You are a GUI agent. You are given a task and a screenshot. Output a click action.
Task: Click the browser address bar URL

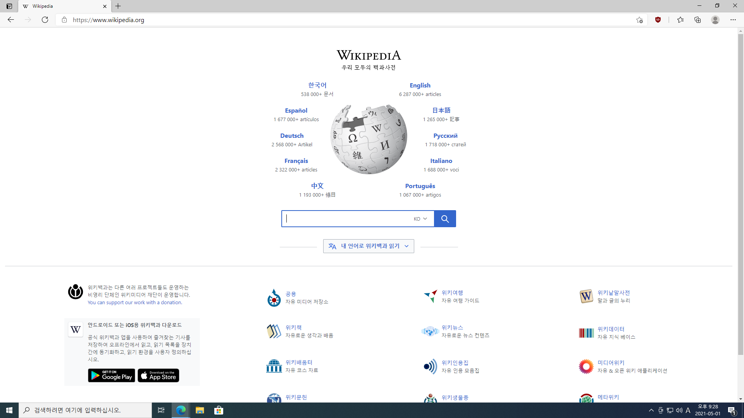(x=108, y=20)
